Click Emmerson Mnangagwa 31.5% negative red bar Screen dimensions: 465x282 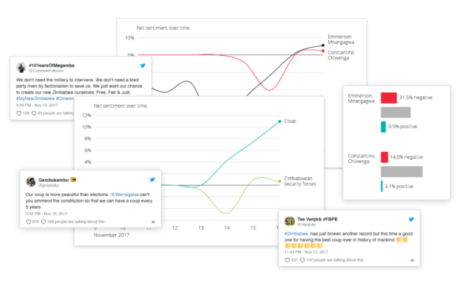(389, 97)
